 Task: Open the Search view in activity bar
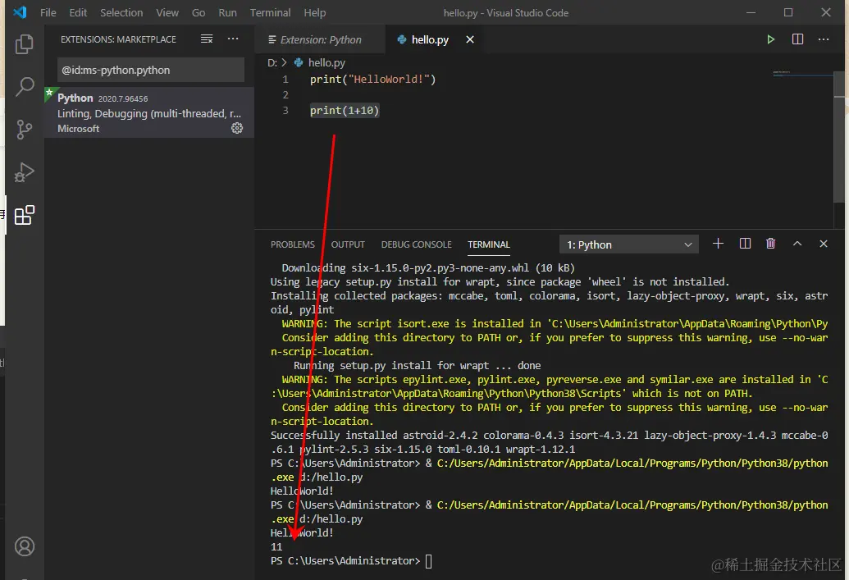[x=25, y=87]
